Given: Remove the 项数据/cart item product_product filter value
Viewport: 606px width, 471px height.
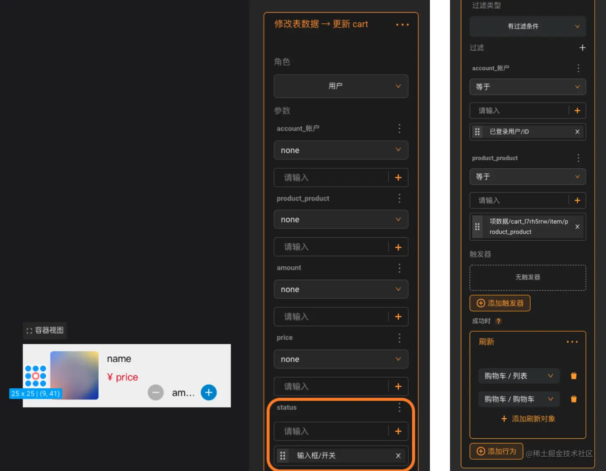Looking at the screenshot, I should 577,226.
